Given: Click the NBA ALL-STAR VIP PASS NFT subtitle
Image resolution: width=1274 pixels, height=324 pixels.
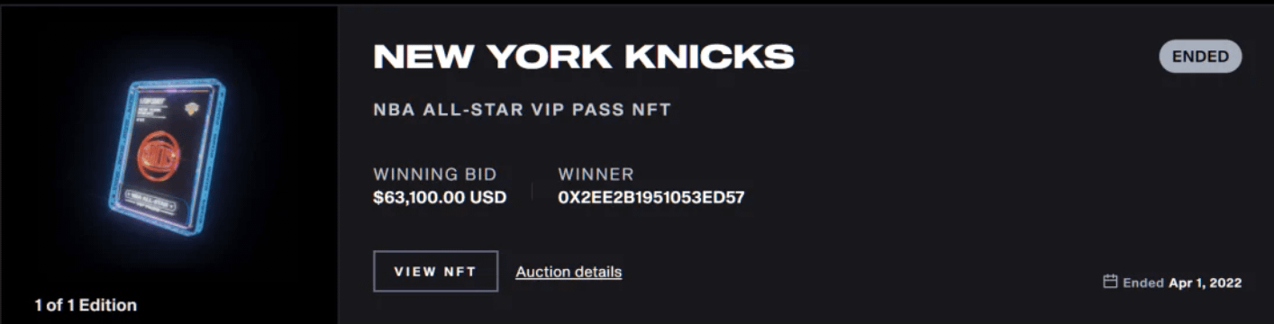Looking at the screenshot, I should pos(523,111).
